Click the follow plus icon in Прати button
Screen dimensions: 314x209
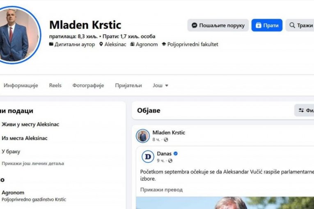pos(258,25)
